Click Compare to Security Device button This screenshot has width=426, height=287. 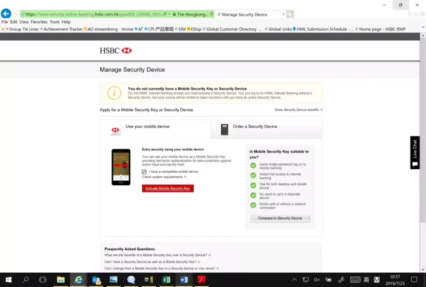click(x=280, y=218)
